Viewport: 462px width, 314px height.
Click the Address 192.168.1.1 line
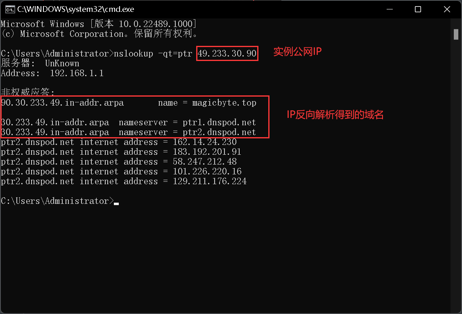52,73
